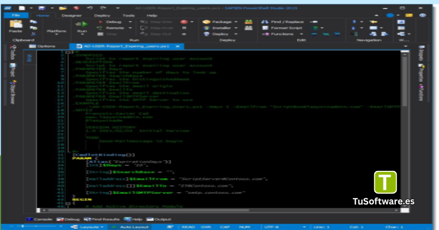Click the Stop button in Run group
This screenshot has height=230, width=439.
coord(107,34)
